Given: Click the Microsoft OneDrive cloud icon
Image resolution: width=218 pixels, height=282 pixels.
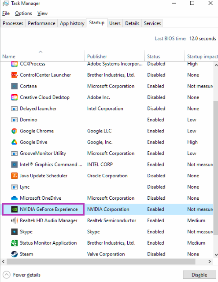Looking at the screenshot, I should tap(14, 198).
